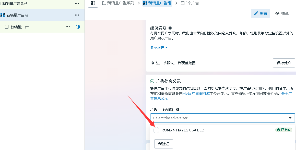Open the Meta 广告资料库 link
The image size is (296, 150).
(196, 93)
